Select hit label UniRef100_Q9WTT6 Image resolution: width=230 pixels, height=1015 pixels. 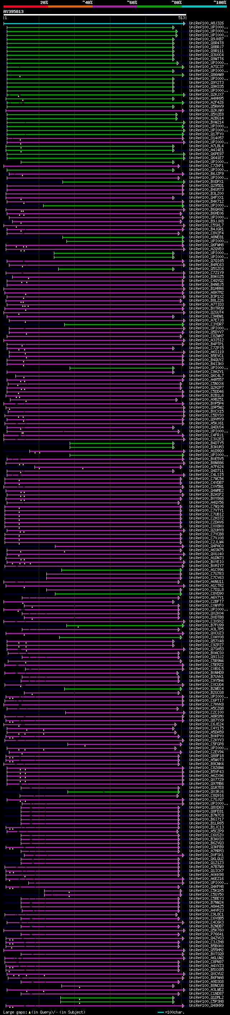coord(206,59)
